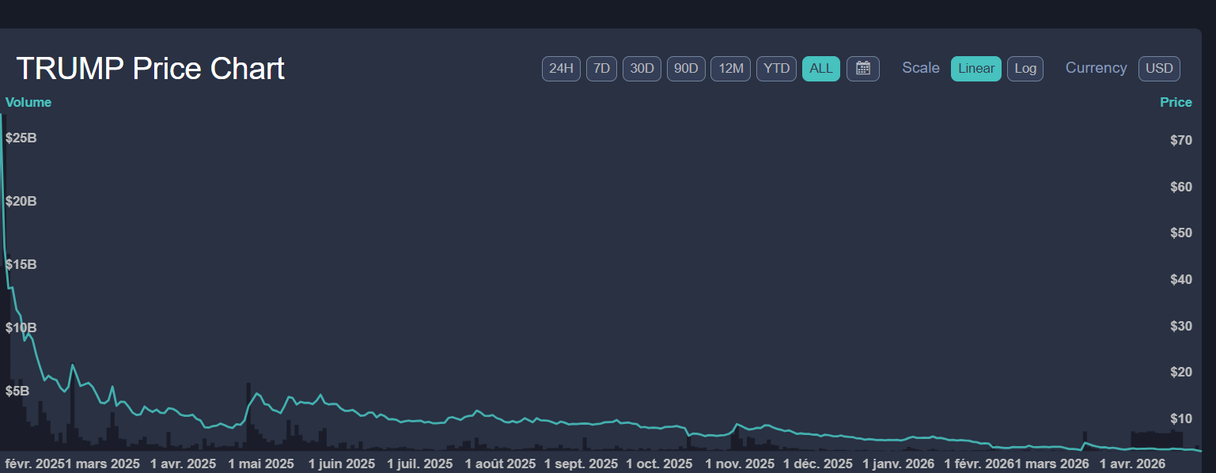Click the $5B volume tick label

tap(17, 391)
